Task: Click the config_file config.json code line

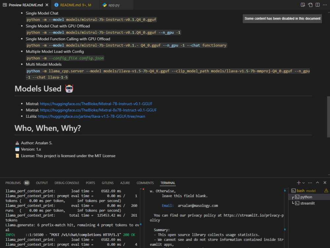Action: pos(65,58)
